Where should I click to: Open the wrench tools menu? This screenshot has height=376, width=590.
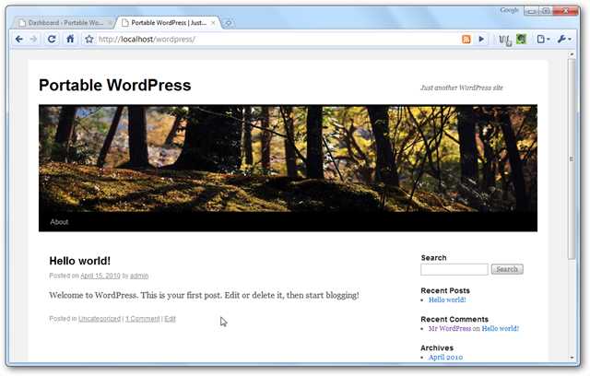(x=564, y=39)
